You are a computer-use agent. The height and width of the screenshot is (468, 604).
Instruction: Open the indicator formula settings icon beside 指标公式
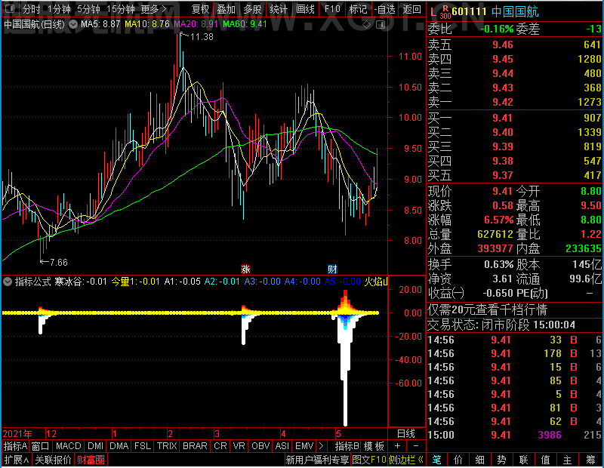[7, 282]
